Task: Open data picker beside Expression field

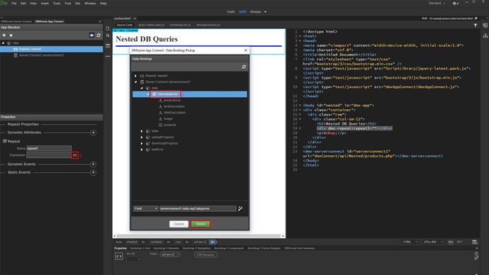Action: [x=75, y=155]
